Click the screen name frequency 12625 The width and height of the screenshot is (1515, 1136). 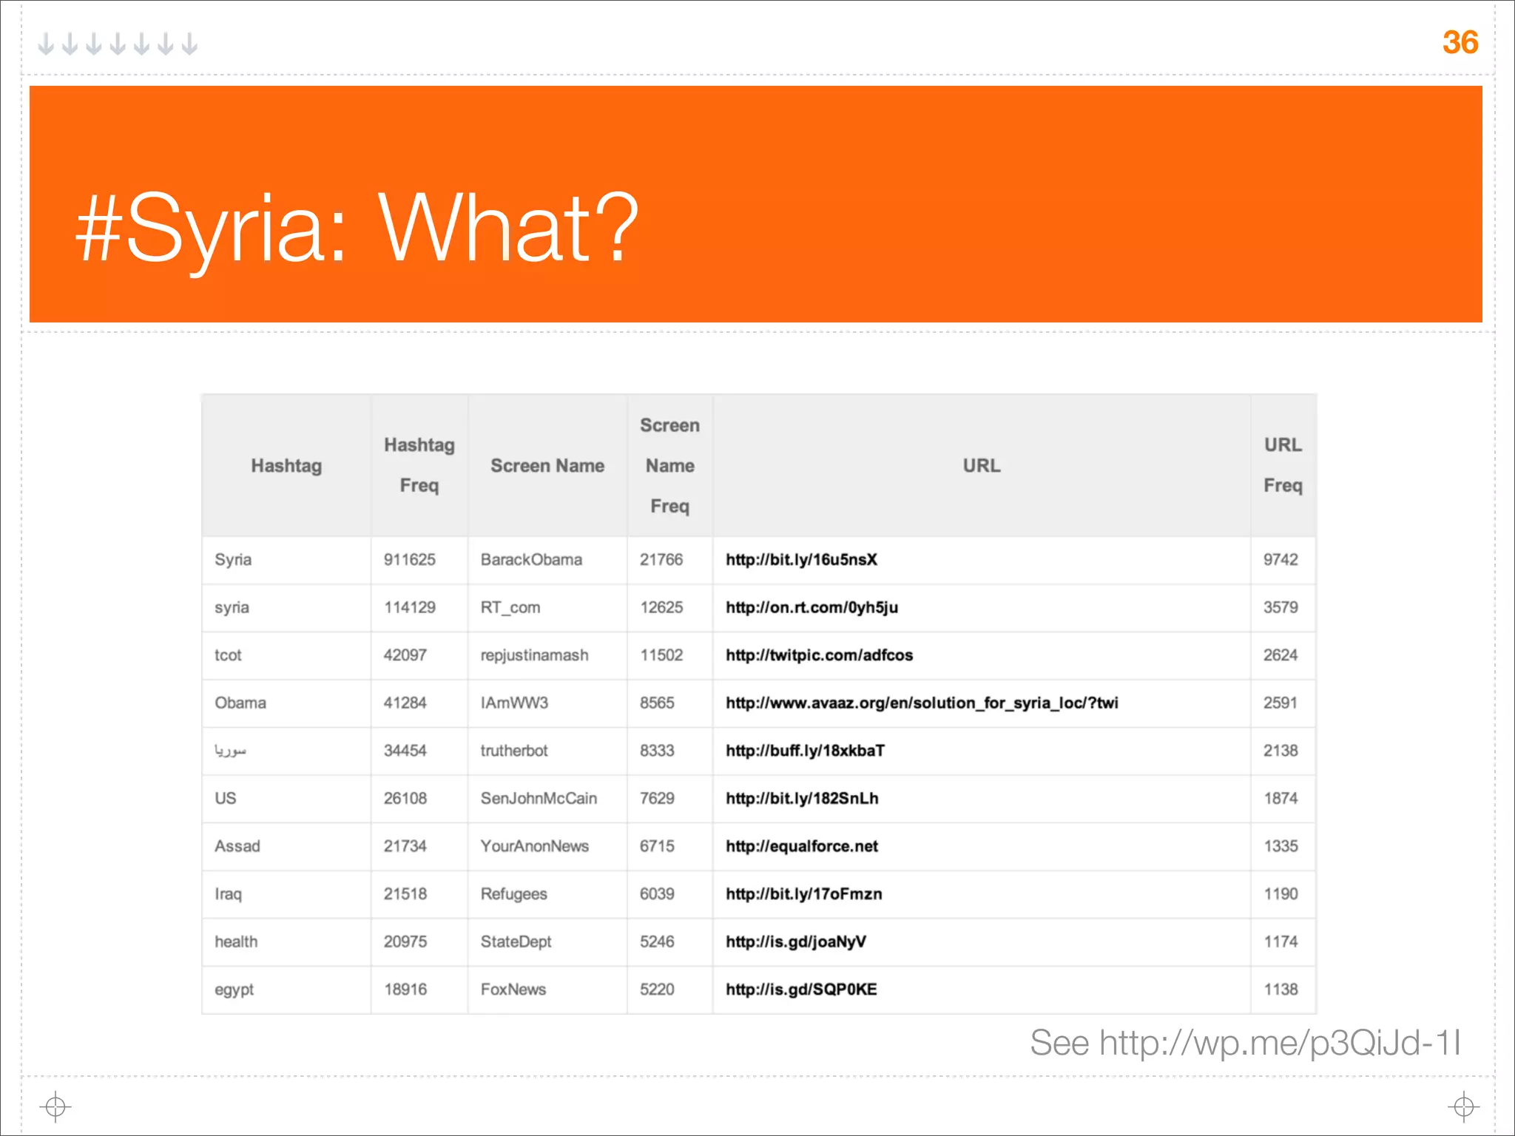tap(661, 608)
